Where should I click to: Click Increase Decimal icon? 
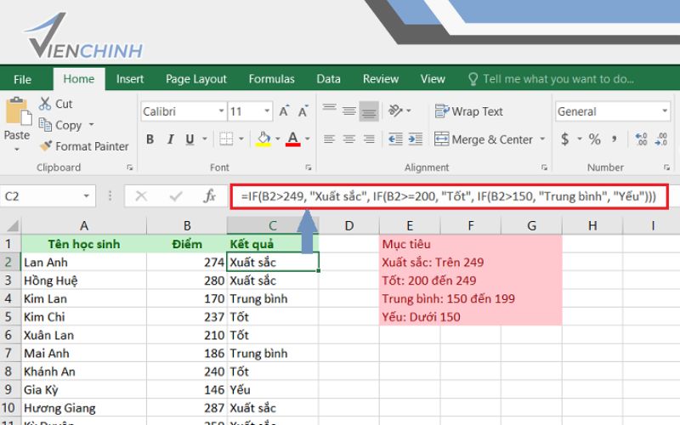click(641, 139)
